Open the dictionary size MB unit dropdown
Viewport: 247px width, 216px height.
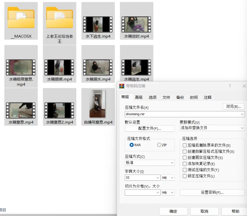tap(168, 178)
